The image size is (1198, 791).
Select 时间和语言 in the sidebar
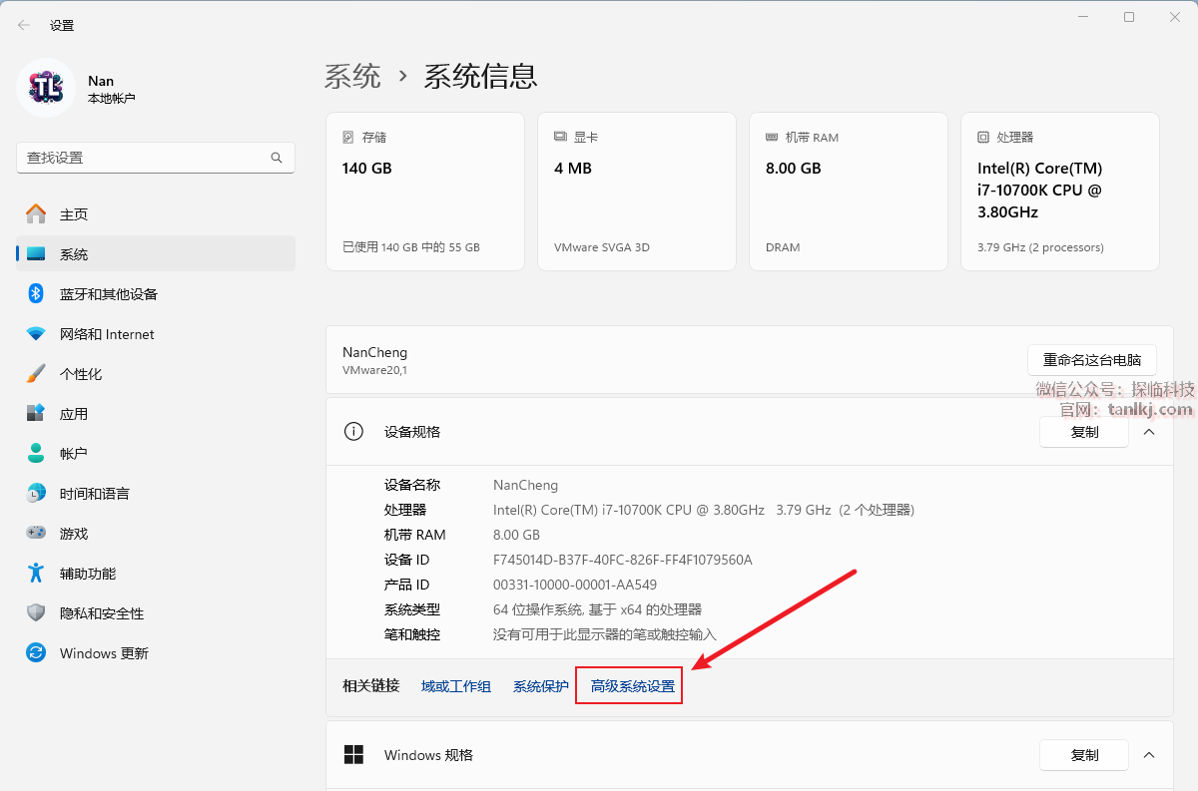tap(94, 494)
